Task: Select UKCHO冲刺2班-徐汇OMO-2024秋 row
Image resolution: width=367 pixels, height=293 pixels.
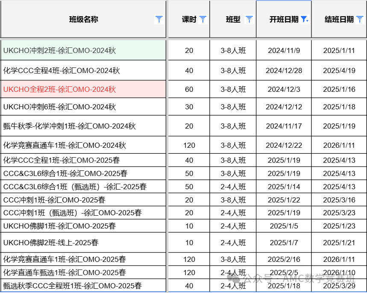Action: [x=83, y=50]
